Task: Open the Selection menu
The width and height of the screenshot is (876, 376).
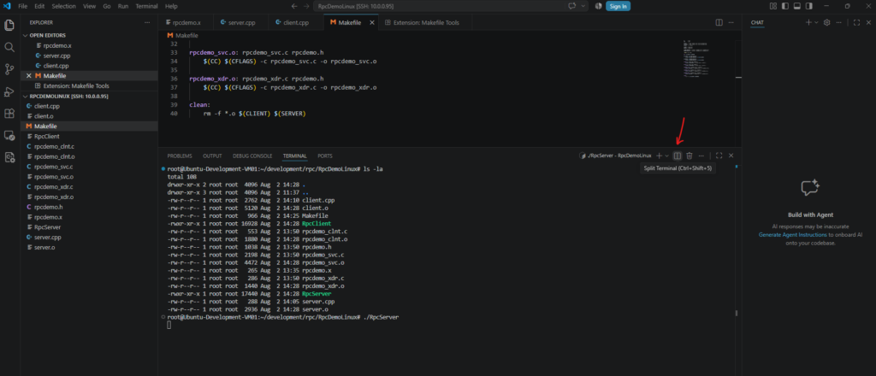Action: [x=63, y=6]
